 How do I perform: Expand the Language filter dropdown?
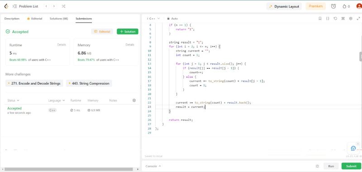click(x=57, y=100)
